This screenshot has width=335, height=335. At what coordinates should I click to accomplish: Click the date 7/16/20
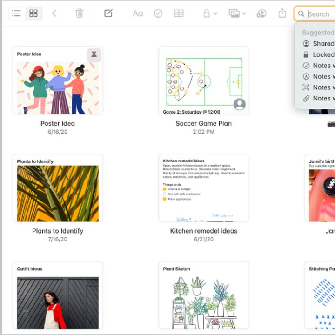(x=58, y=239)
